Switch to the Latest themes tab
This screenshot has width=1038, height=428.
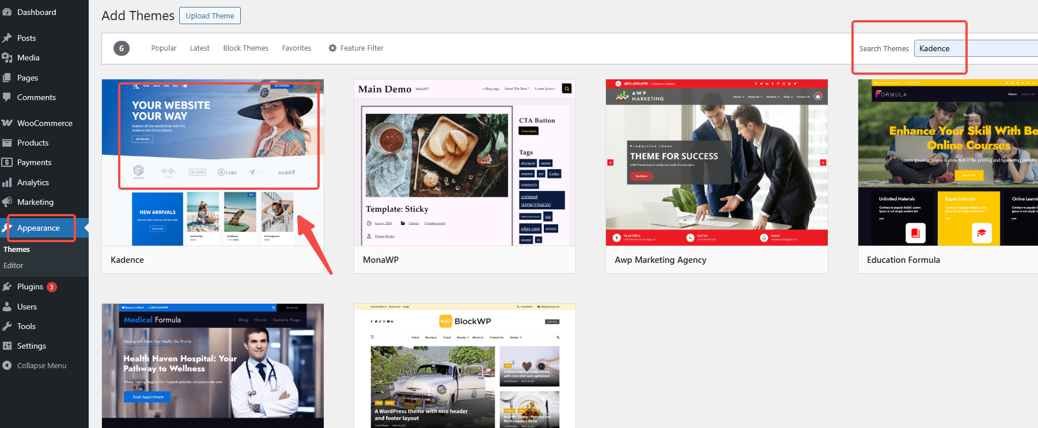pyautogui.click(x=199, y=48)
